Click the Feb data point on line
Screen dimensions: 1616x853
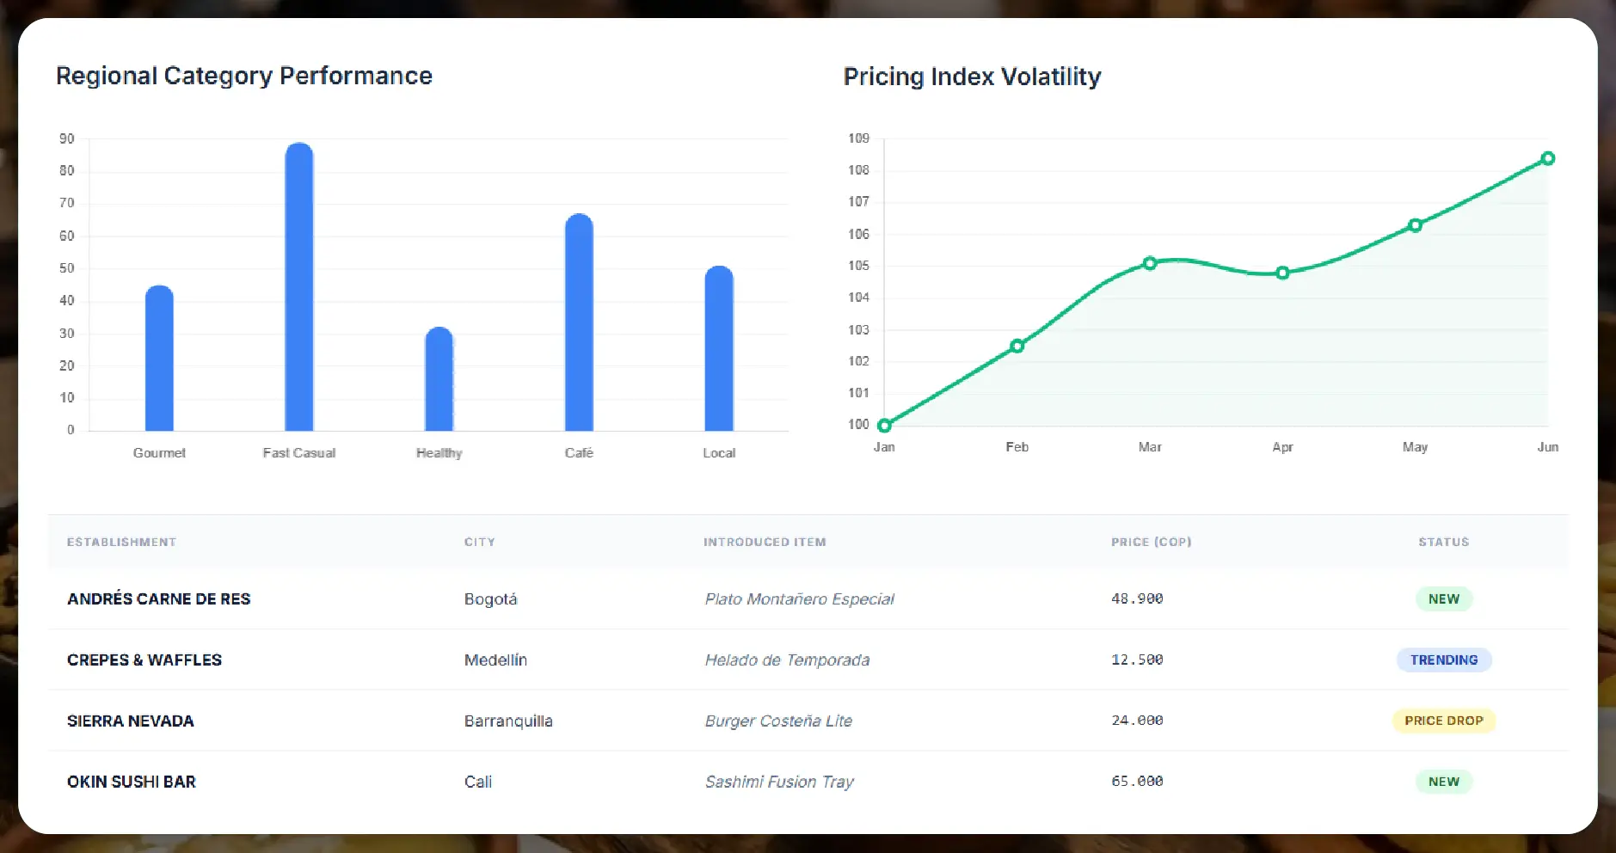pyautogui.click(x=1017, y=346)
